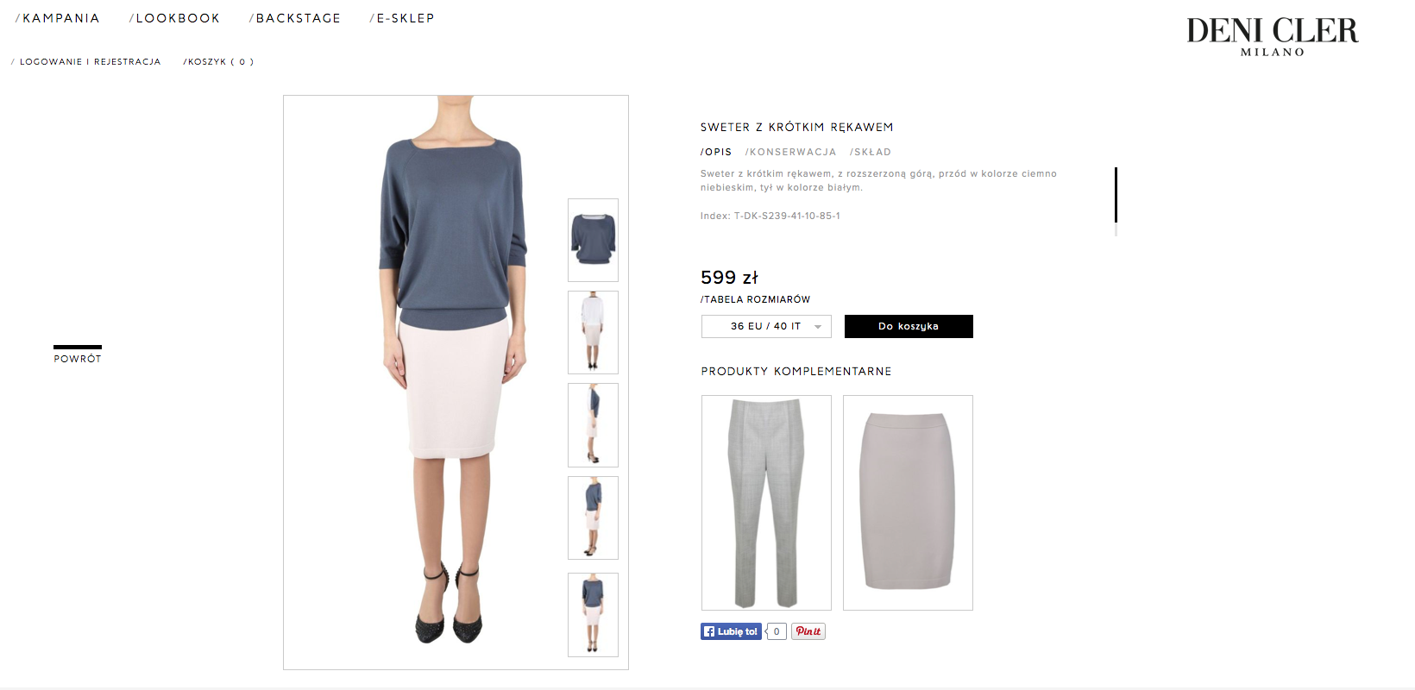Open the /LOOKBOOK menu item
The height and width of the screenshot is (690, 1415).
pos(174,18)
